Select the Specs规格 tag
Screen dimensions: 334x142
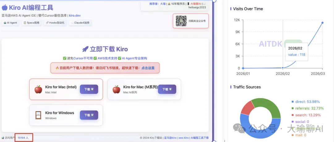point(32,23)
